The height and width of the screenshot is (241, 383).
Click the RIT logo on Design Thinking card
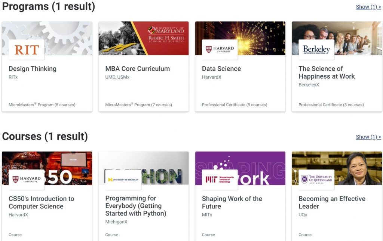[x=27, y=50]
